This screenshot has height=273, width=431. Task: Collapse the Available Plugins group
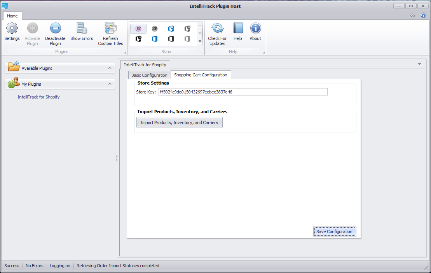coord(110,68)
